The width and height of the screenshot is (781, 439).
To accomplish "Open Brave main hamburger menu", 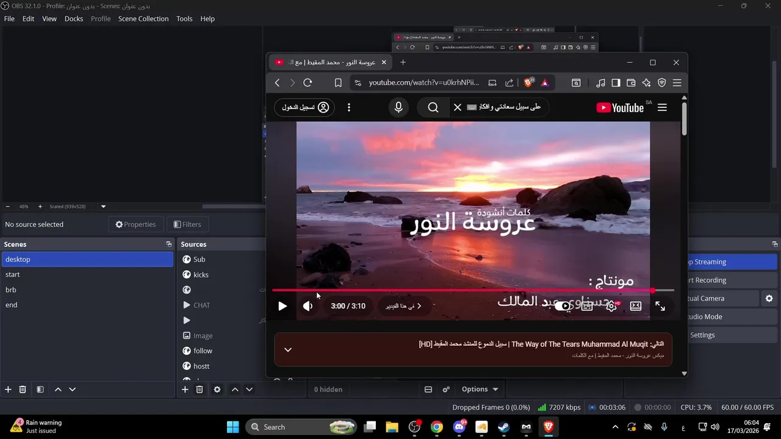I will 677,83.
